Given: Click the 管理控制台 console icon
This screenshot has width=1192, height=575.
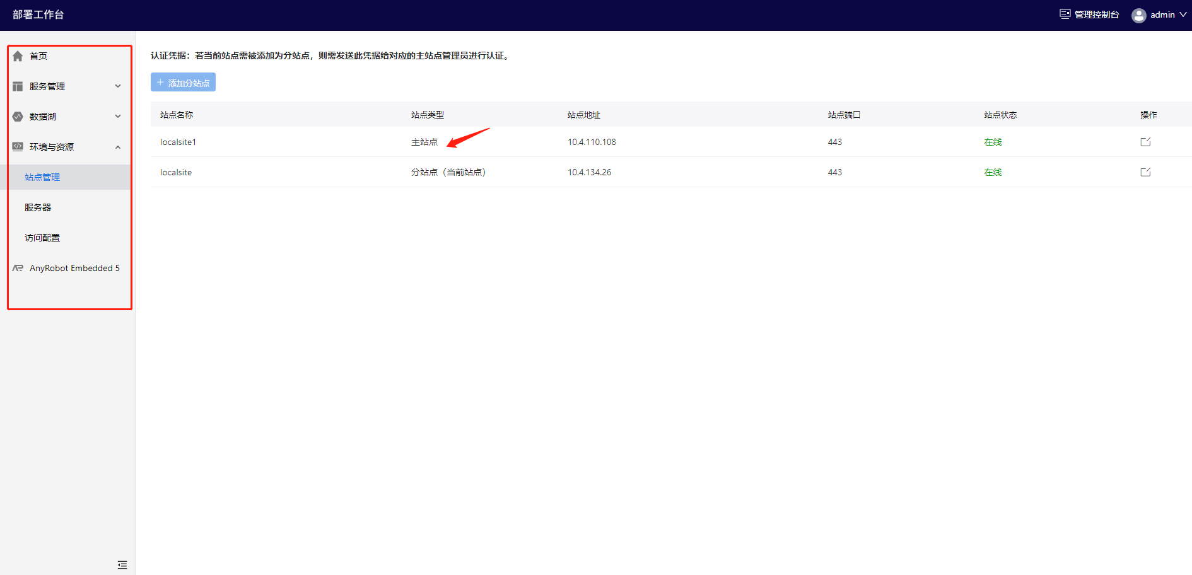Looking at the screenshot, I should [x=1065, y=14].
